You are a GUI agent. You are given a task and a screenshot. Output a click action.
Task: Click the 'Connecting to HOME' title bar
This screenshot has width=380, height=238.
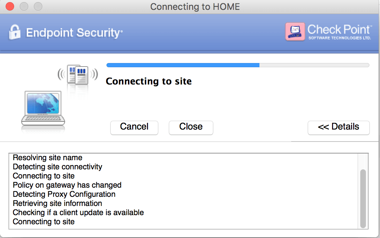click(x=195, y=7)
